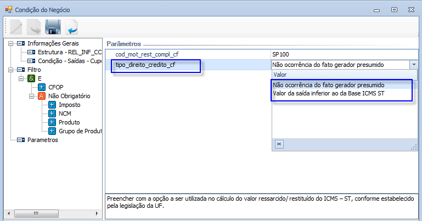Select the CFOP filter item
Viewport: 422px width, 221px height.
pyautogui.click(x=56, y=87)
